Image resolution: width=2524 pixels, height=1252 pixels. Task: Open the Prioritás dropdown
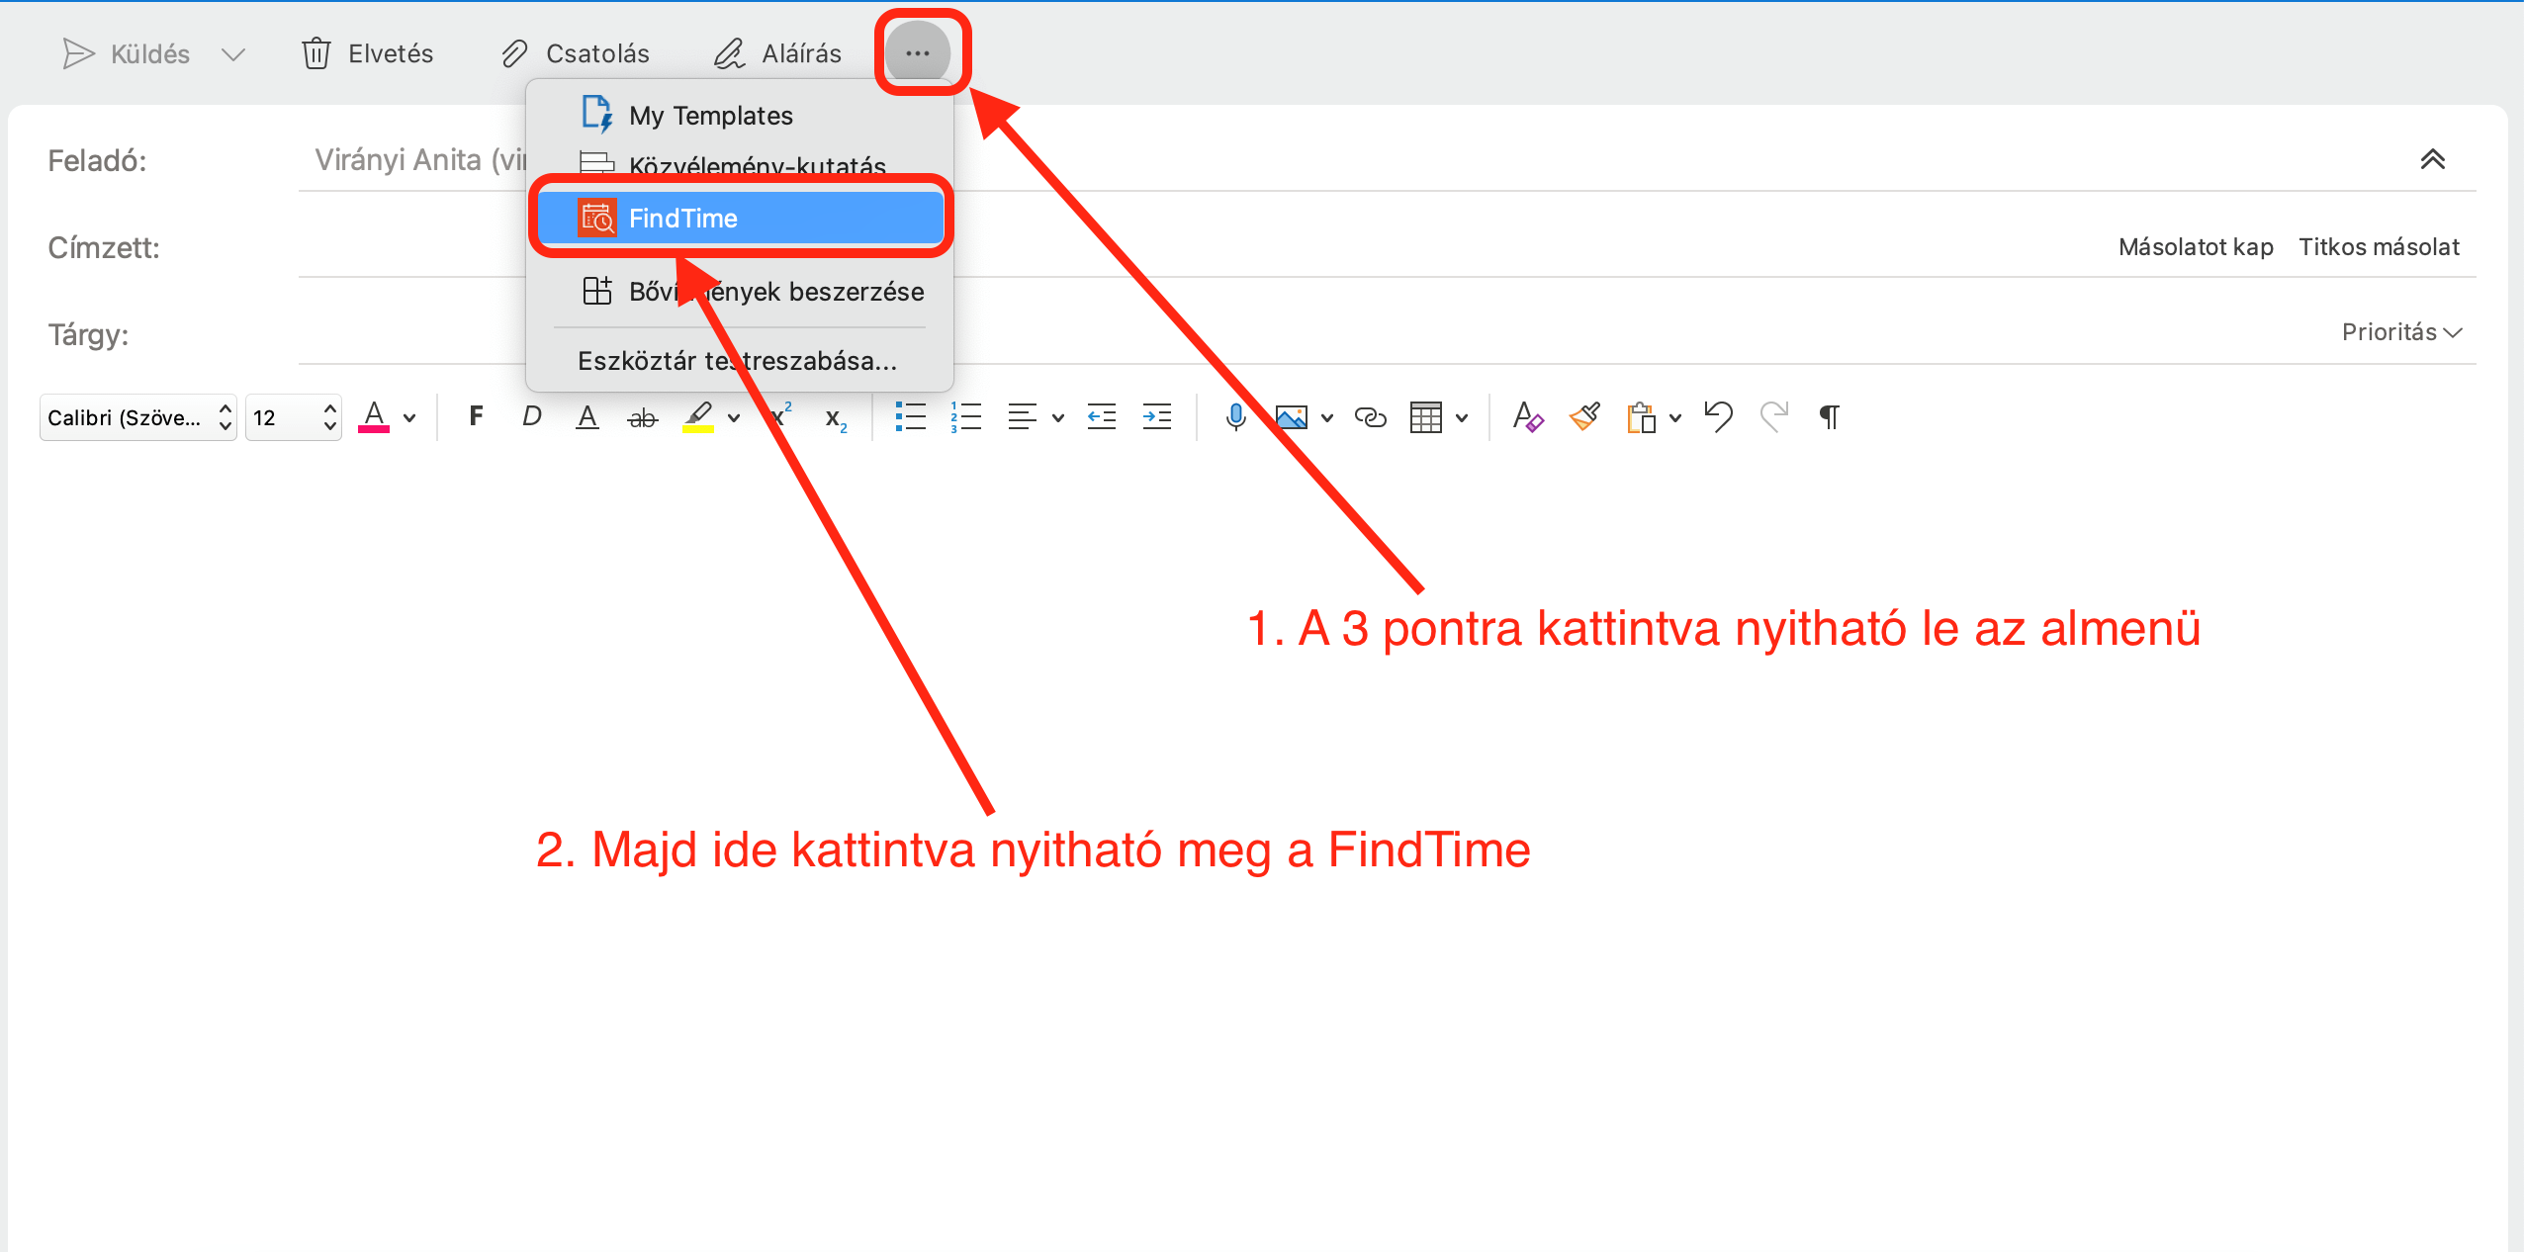coord(2401,332)
